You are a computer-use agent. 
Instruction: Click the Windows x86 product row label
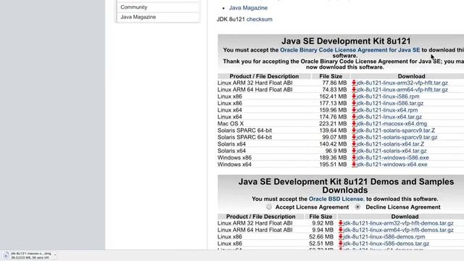point(234,158)
